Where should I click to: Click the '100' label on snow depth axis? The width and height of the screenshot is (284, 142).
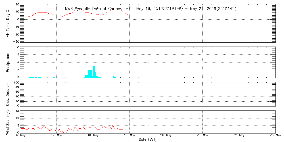(x=16, y=83)
